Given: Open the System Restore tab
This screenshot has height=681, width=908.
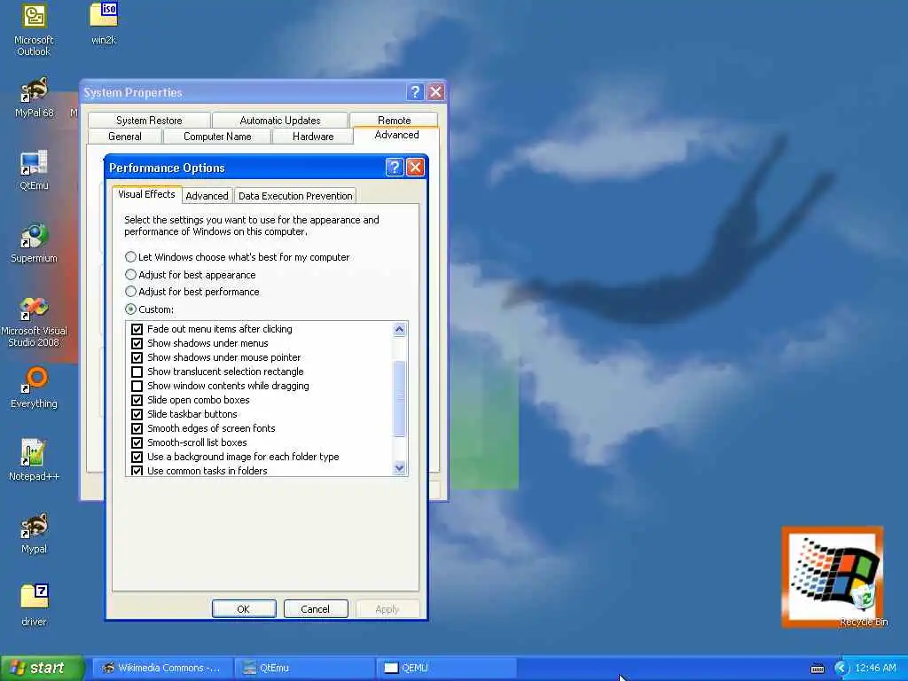Looking at the screenshot, I should (x=149, y=120).
